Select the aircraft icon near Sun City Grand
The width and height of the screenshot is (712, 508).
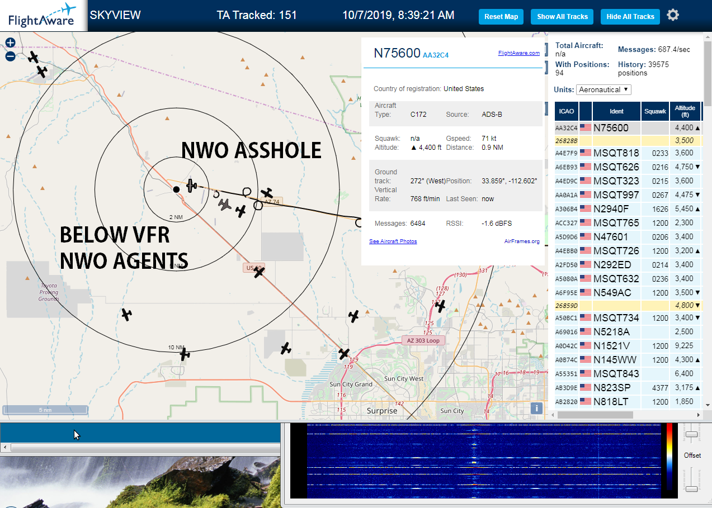344,354
